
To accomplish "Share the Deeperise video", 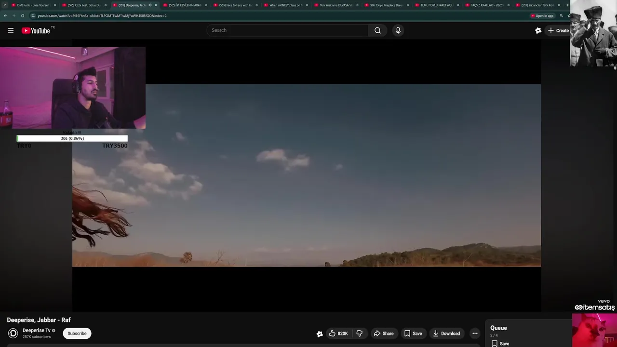I will [384, 334].
